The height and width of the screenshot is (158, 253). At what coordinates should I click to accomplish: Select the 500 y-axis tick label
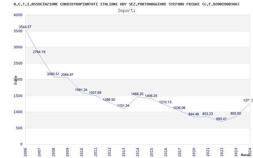[x=19, y=128]
